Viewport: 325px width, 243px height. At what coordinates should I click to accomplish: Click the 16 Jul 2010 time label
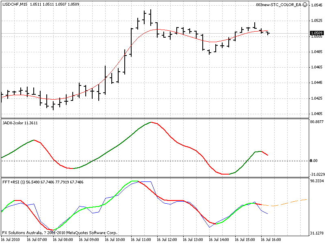coord(11,240)
